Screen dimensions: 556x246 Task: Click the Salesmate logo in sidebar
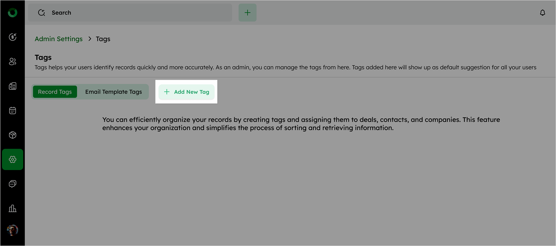[x=12, y=13]
